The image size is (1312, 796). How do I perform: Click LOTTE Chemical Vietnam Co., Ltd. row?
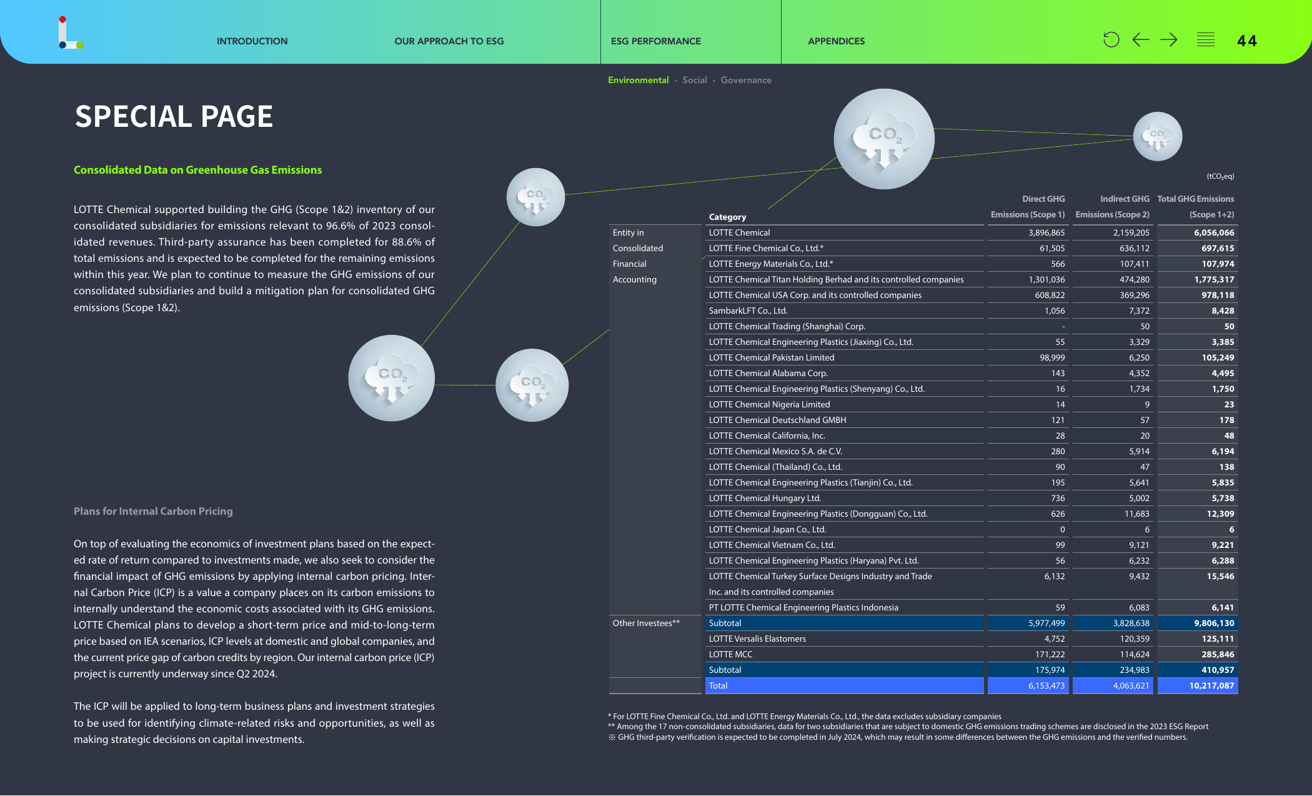(x=972, y=545)
